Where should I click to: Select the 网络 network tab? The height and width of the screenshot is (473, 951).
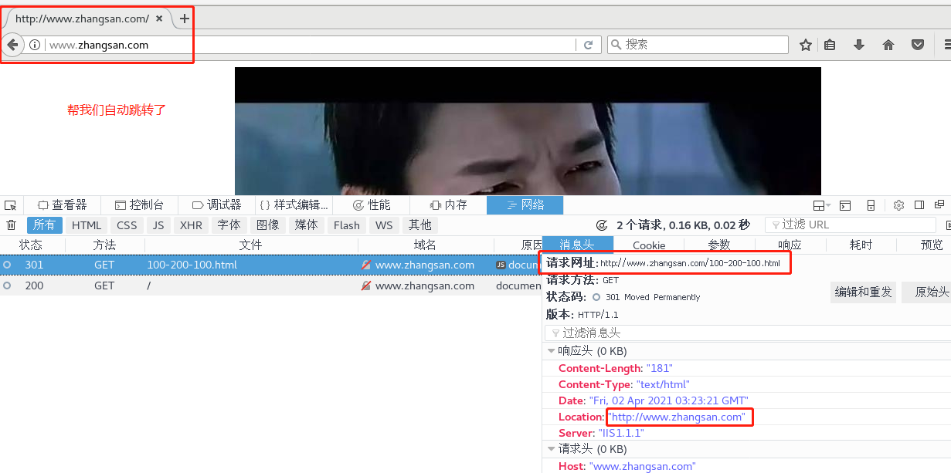[525, 205]
